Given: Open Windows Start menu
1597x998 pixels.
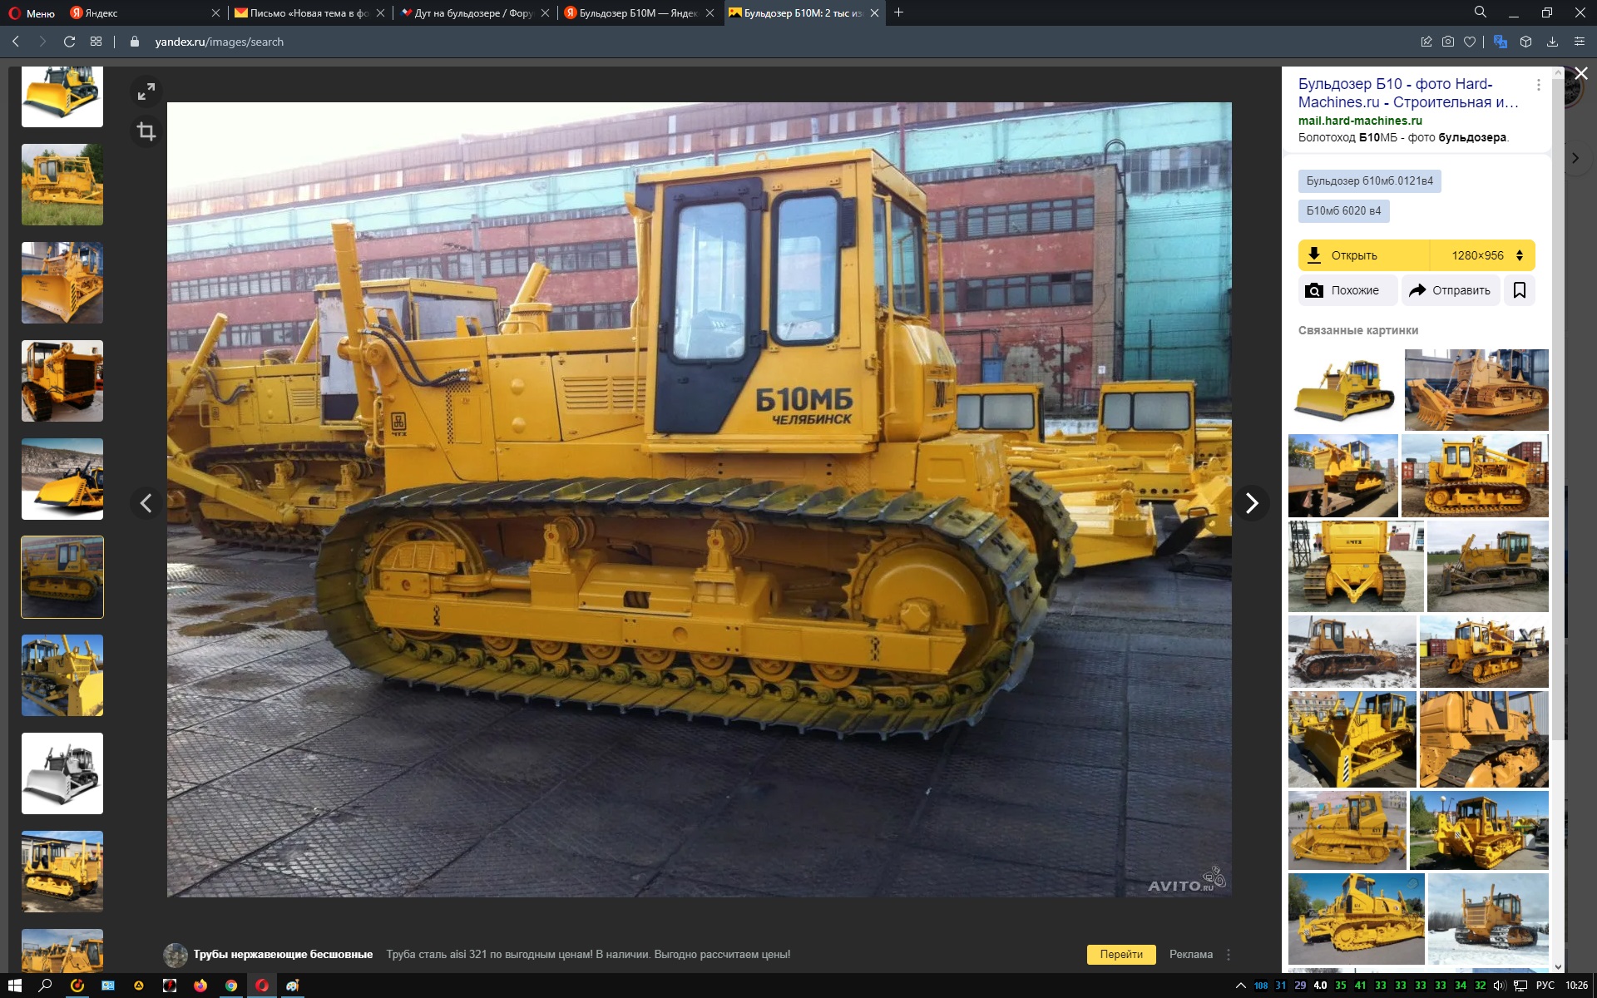Looking at the screenshot, I should (x=14, y=986).
